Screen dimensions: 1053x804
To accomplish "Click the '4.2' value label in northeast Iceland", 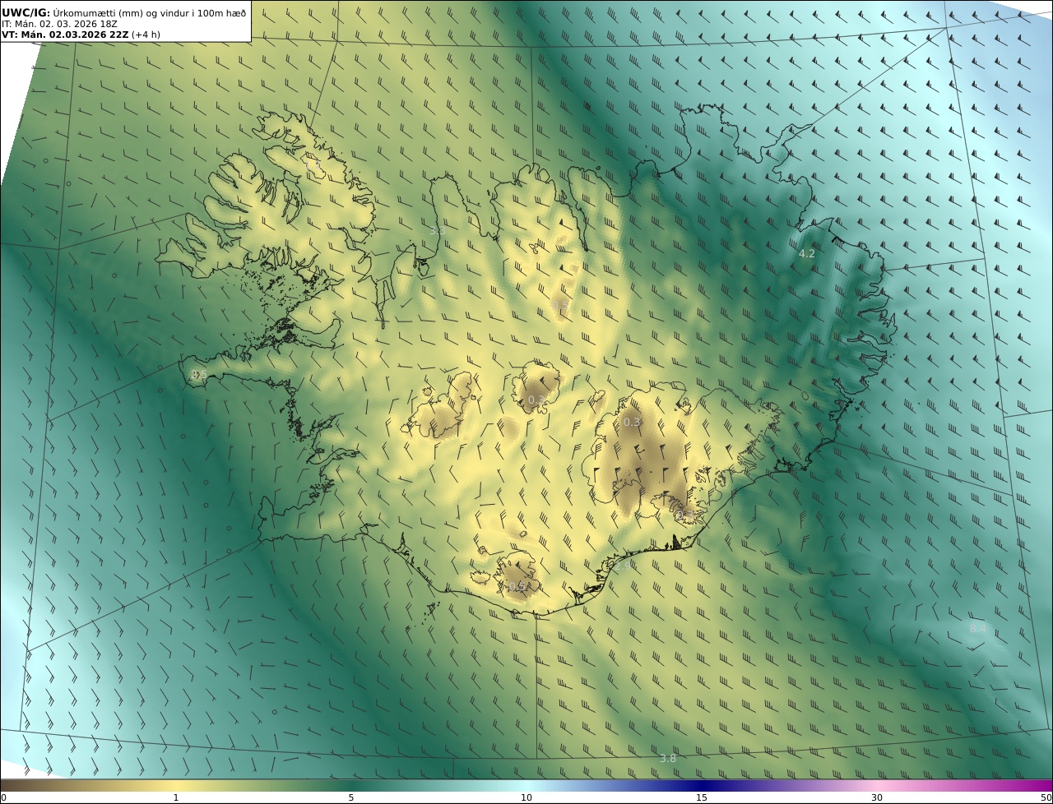I will 807,254.
